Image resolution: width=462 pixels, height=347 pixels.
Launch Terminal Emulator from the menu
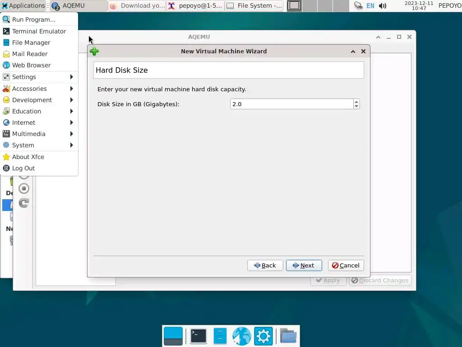pos(39,31)
